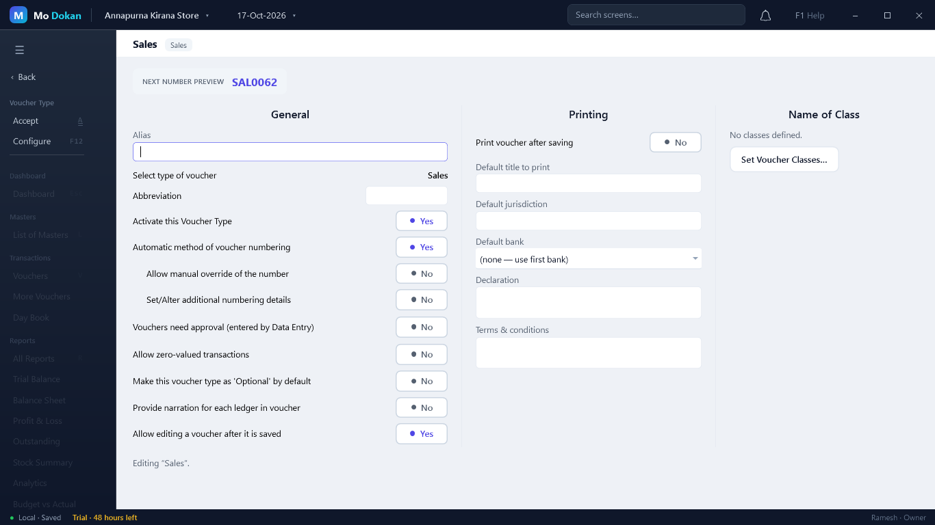
Task: Click the Declaration text area
Action: pos(589,303)
